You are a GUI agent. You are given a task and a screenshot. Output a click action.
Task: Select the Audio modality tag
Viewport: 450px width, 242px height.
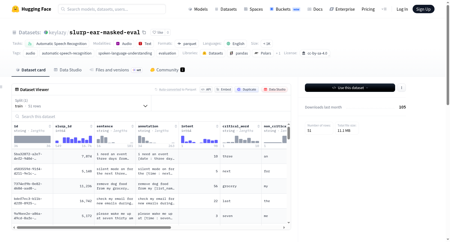point(124,44)
